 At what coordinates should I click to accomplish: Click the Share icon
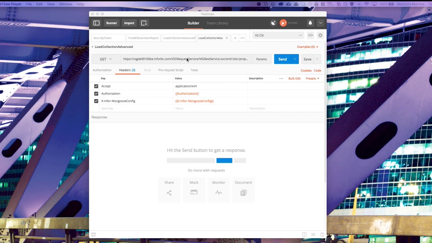click(x=169, y=193)
